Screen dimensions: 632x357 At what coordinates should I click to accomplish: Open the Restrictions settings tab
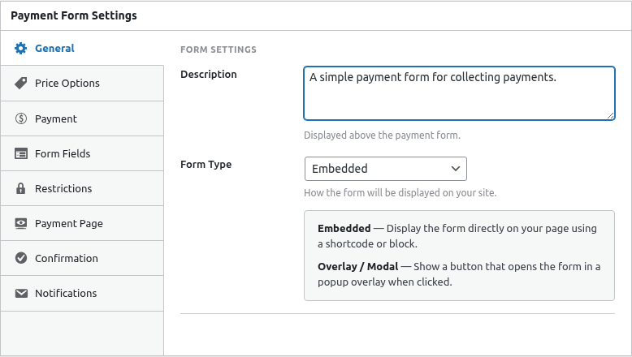63,188
